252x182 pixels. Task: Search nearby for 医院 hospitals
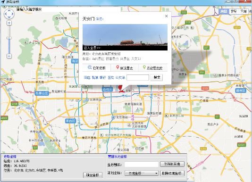tap(111, 78)
